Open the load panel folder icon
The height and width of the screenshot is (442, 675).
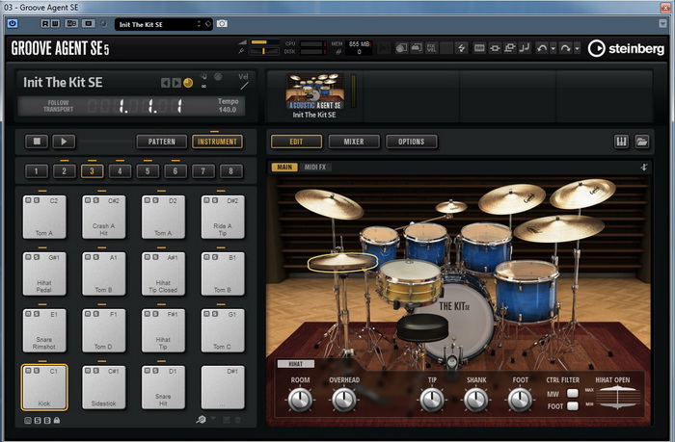point(642,142)
